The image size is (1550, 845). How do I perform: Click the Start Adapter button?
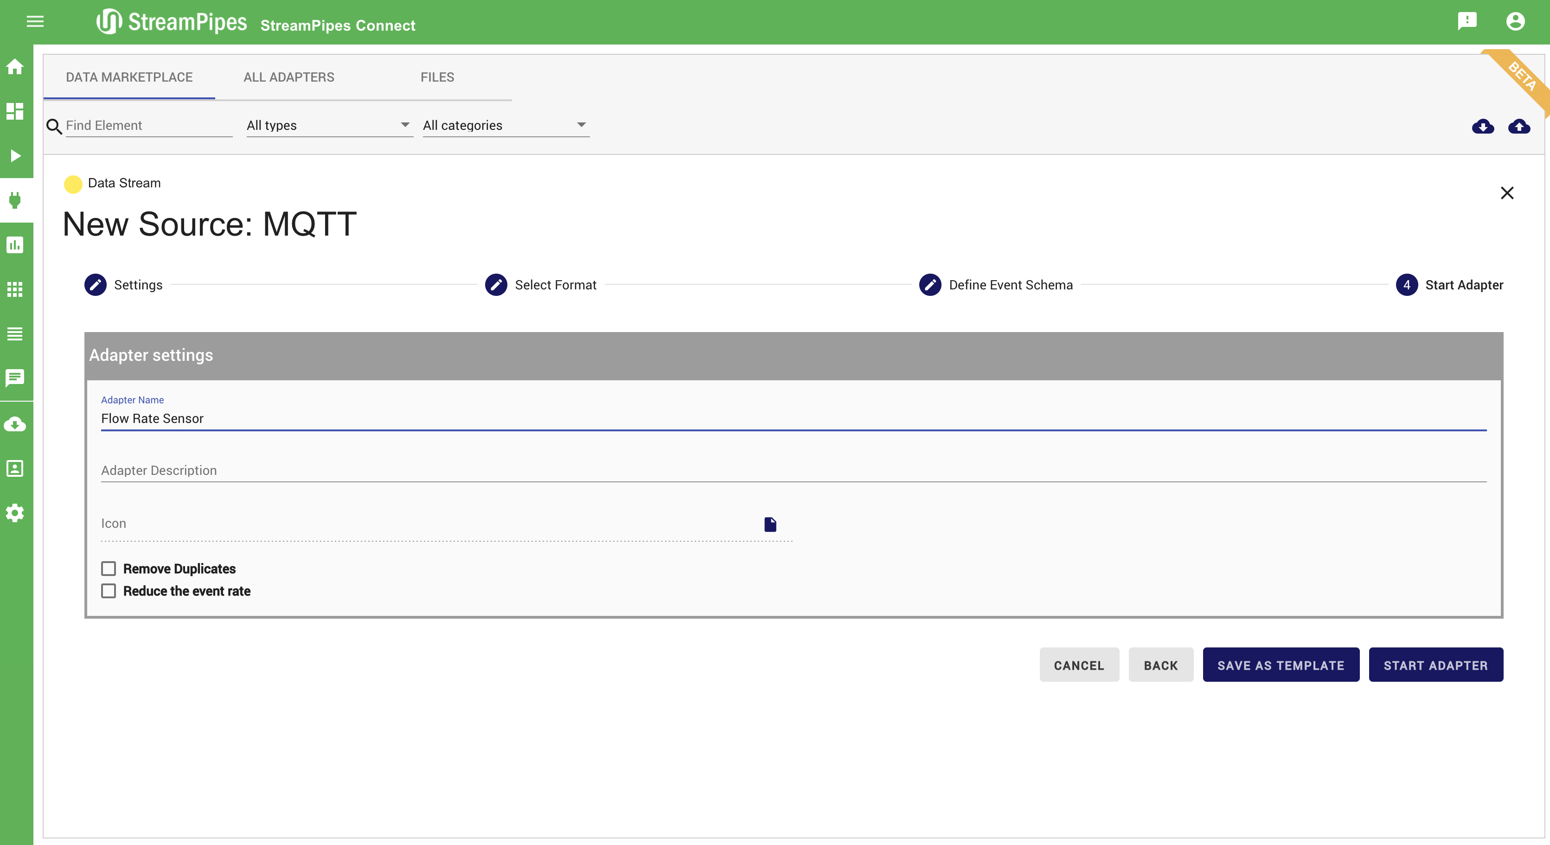click(x=1435, y=665)
